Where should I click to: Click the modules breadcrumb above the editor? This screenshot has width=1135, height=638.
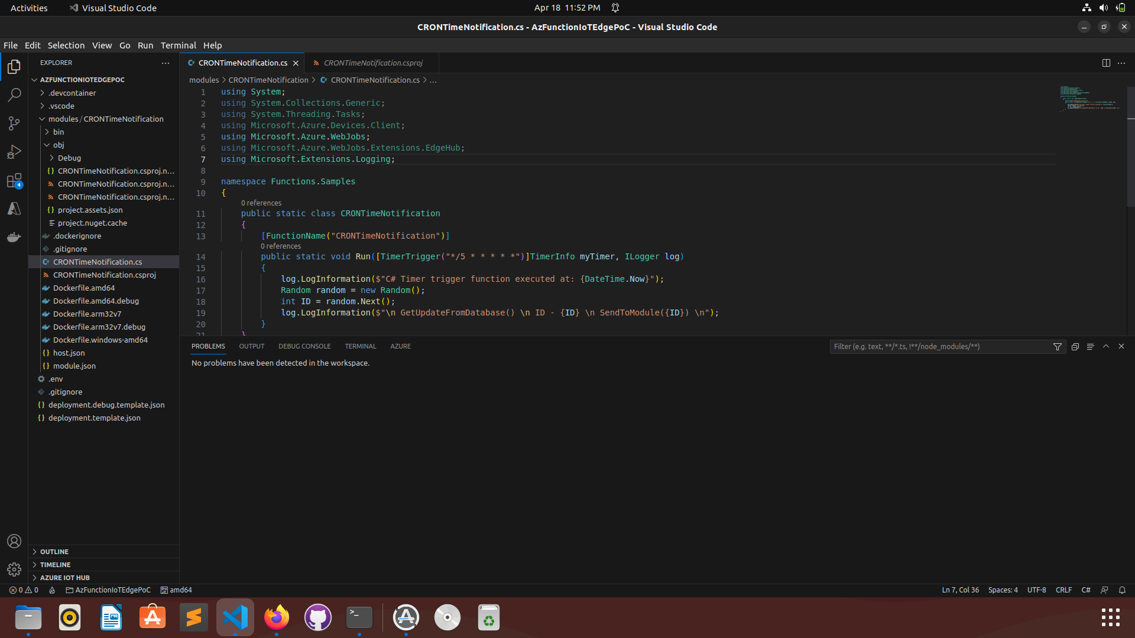click(203, 80)
